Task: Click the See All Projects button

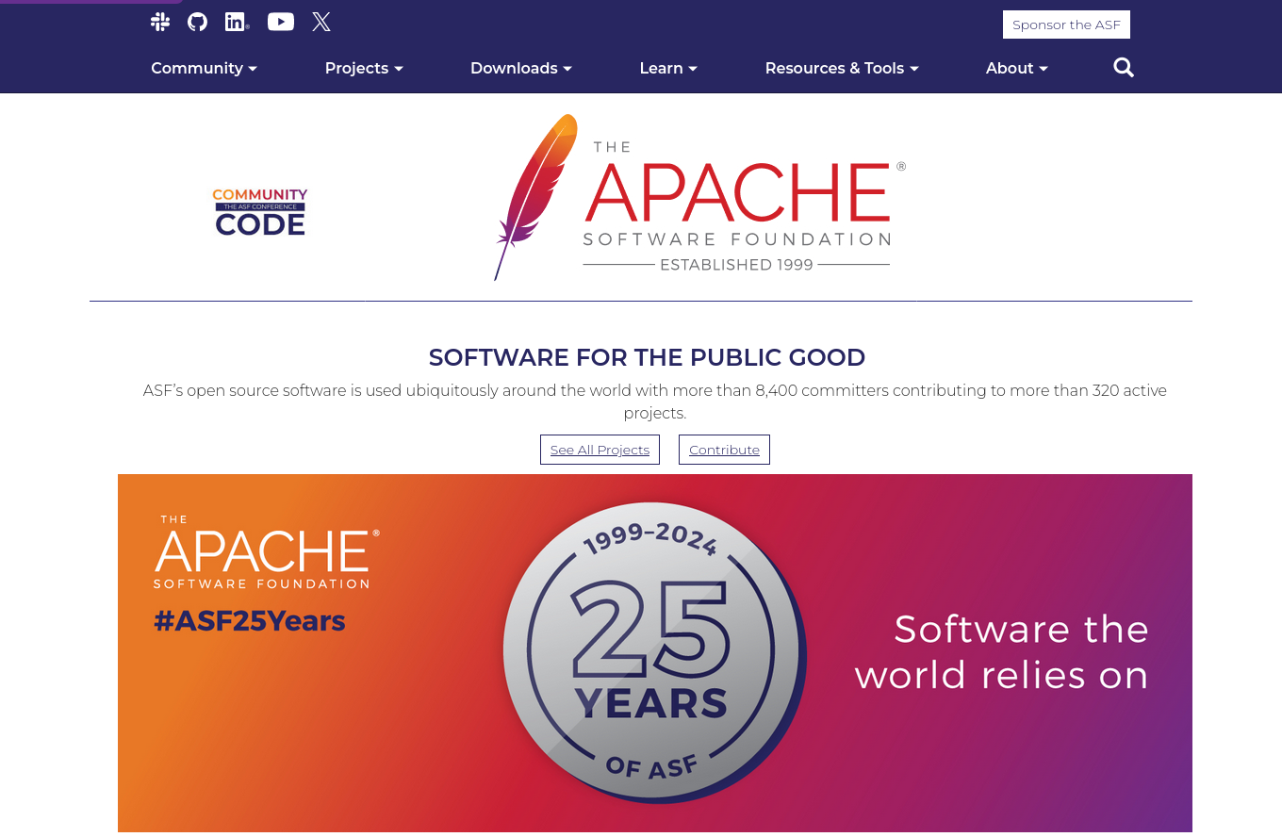Action: coord(600,450)
